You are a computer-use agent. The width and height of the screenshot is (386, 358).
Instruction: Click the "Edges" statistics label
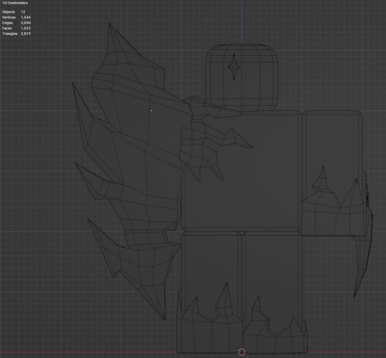click(7, 23)
